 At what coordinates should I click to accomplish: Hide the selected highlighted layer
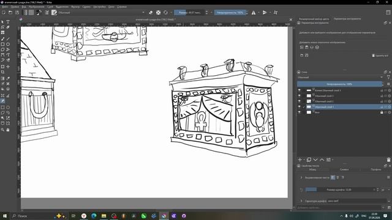click(x=300, y=107)
